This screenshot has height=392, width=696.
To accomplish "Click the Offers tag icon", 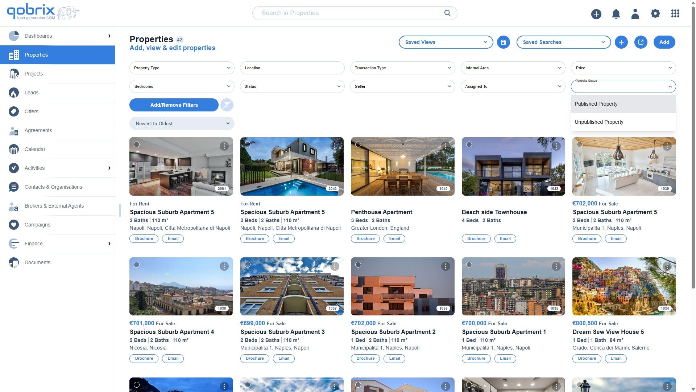I will pyautogui.click(x=14, y=111).
